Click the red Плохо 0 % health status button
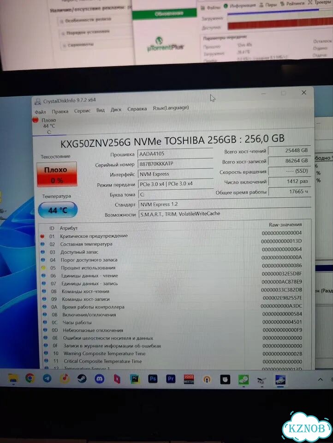The width and height of the screenshot is (333, 443). 57,174
